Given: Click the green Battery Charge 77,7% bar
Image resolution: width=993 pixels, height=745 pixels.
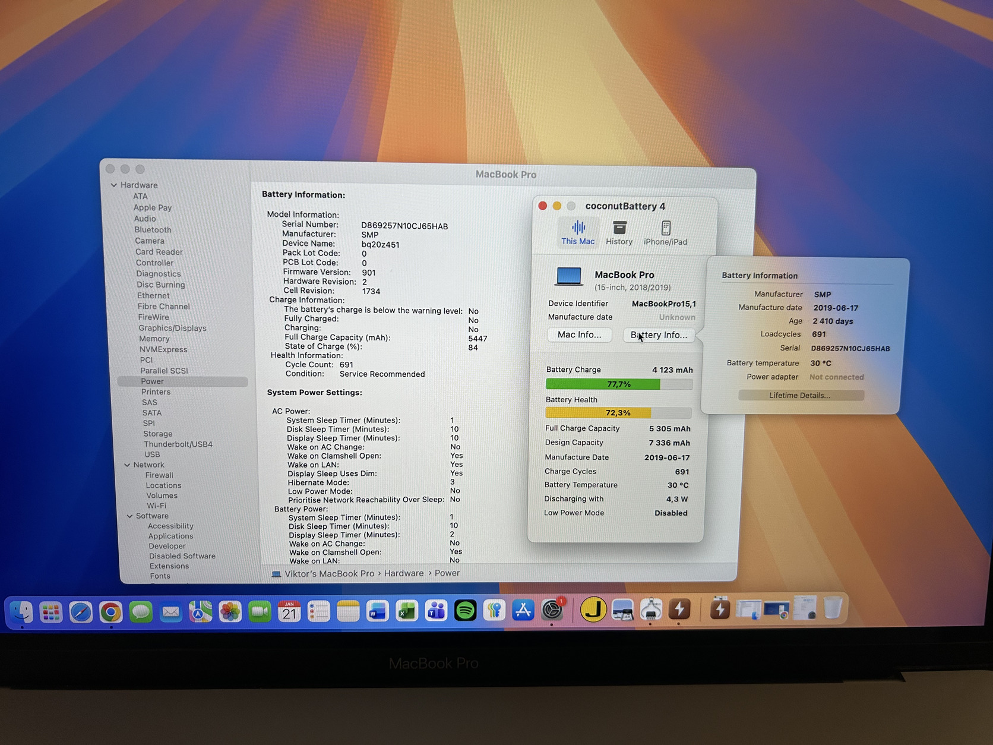Looking at the screenshot, I should 619,384.
